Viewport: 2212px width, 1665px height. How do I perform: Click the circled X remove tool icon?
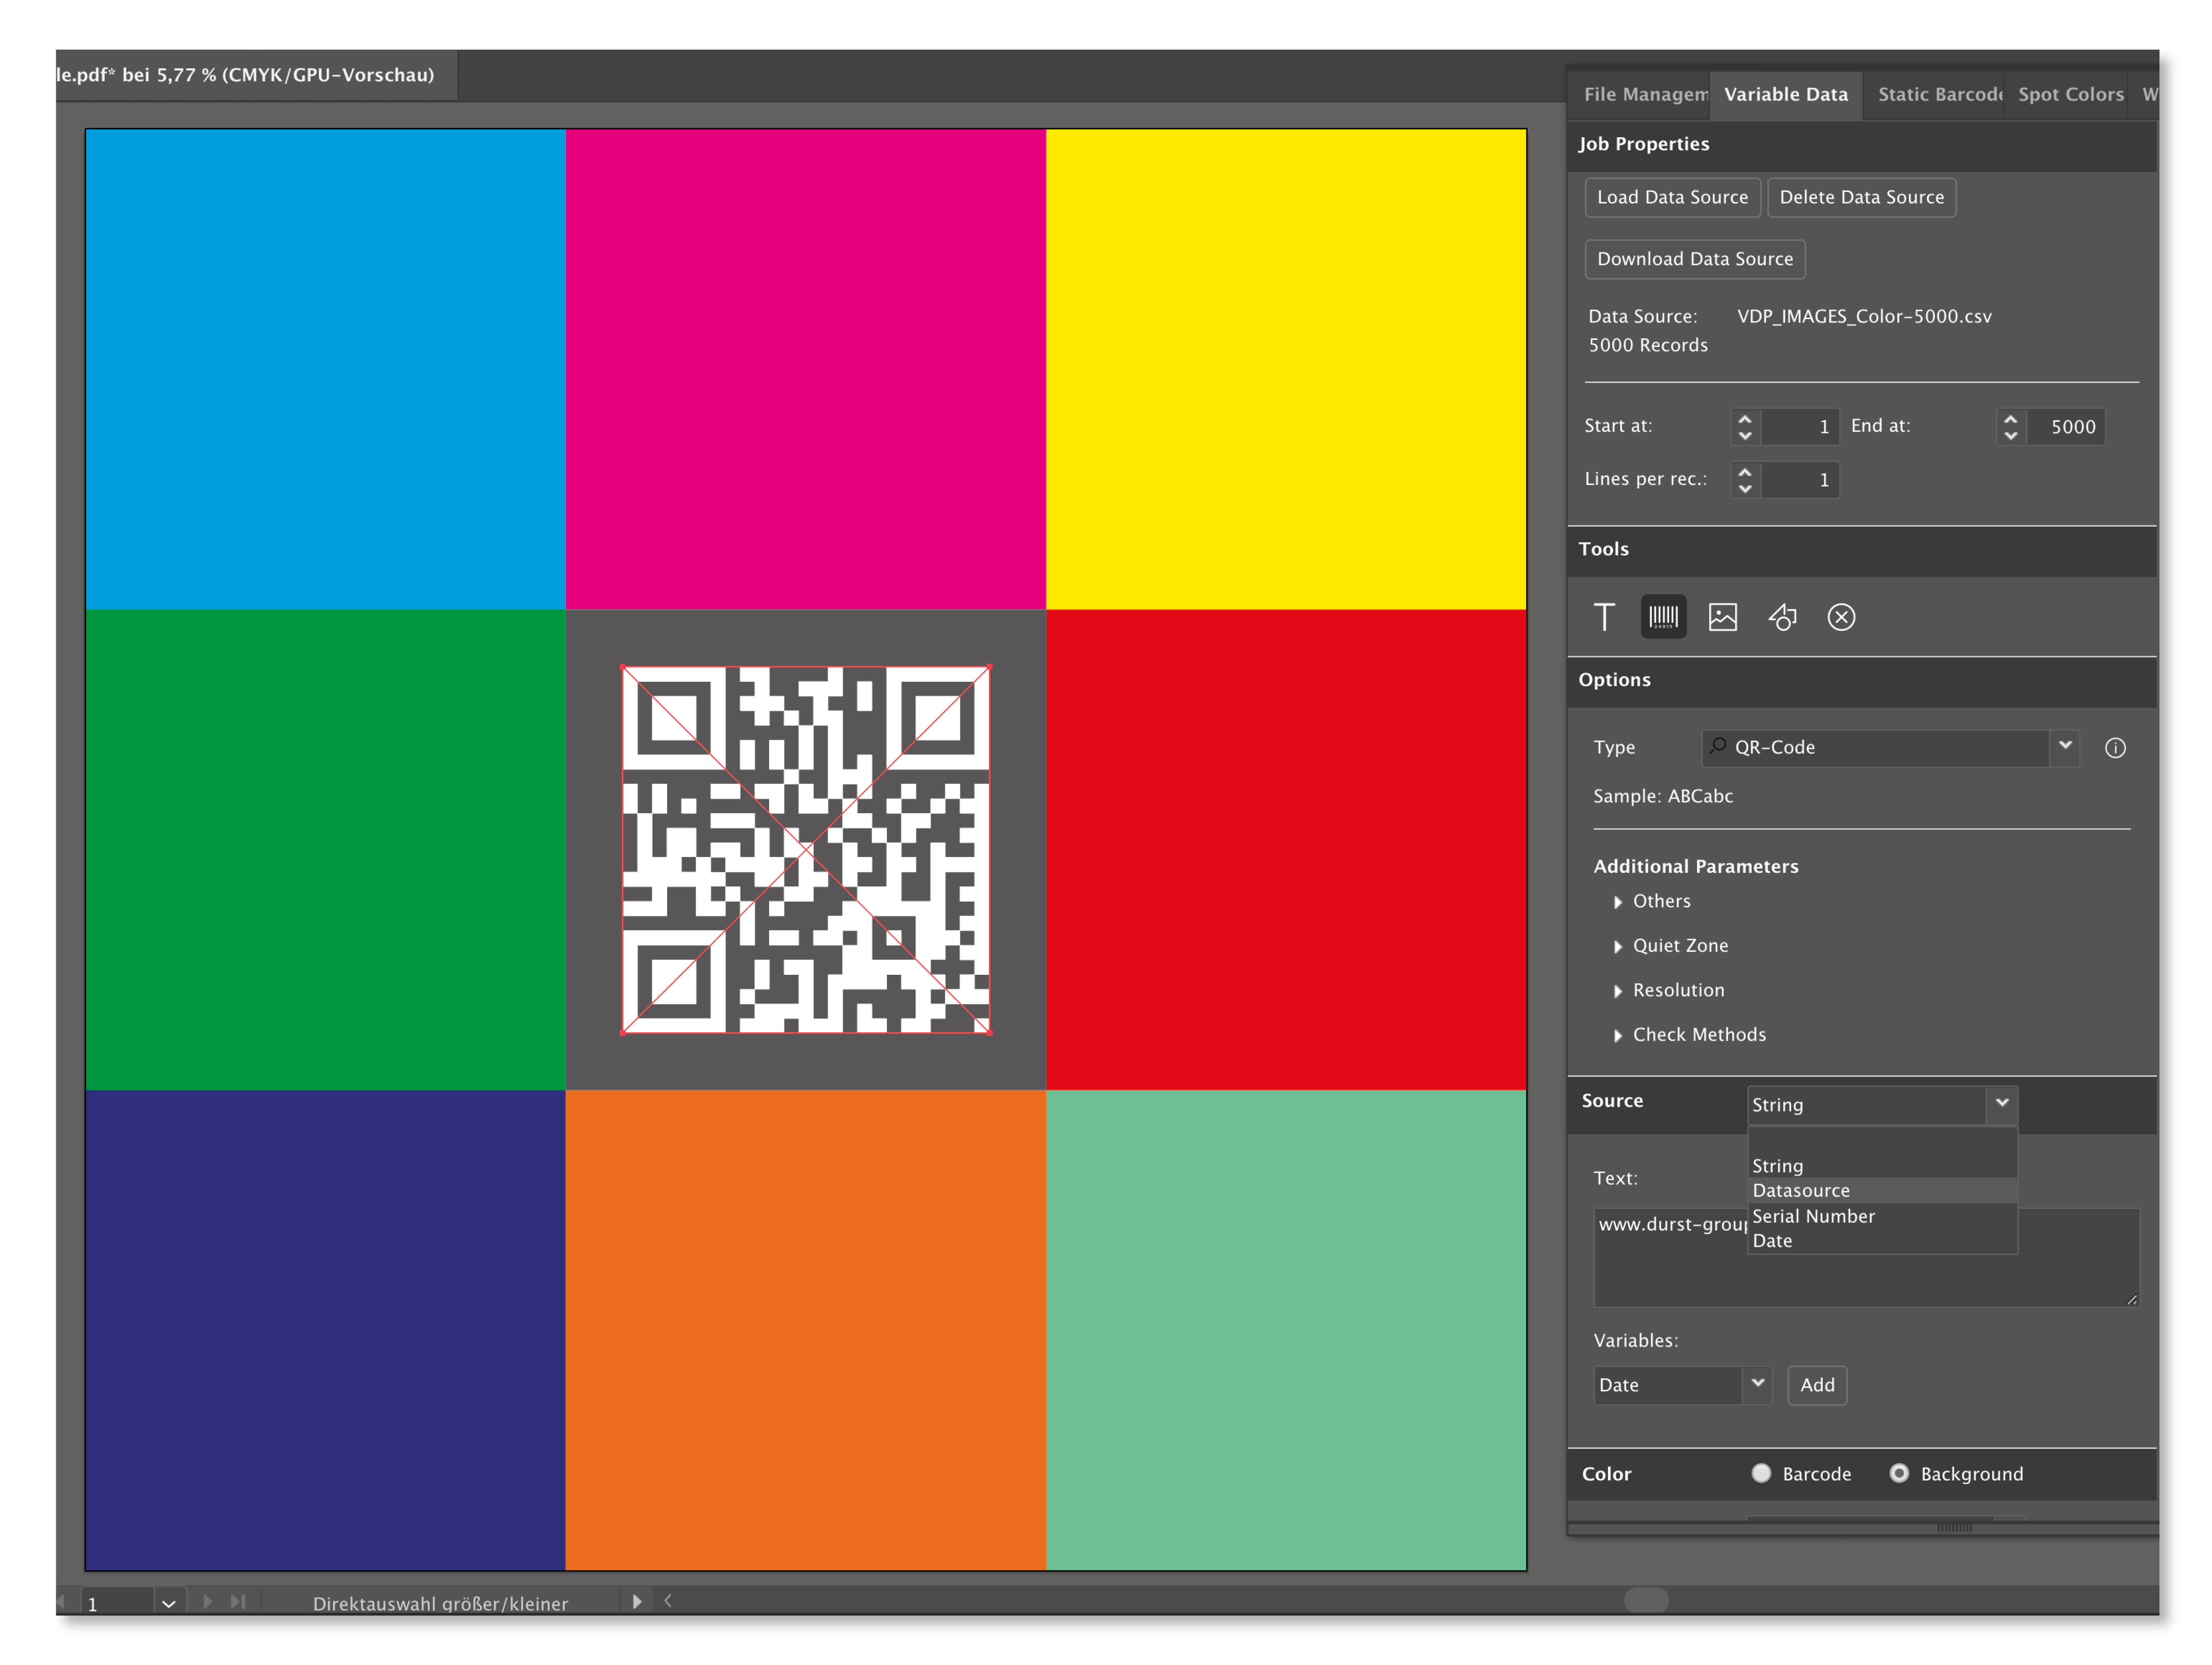click(1841, 617)
